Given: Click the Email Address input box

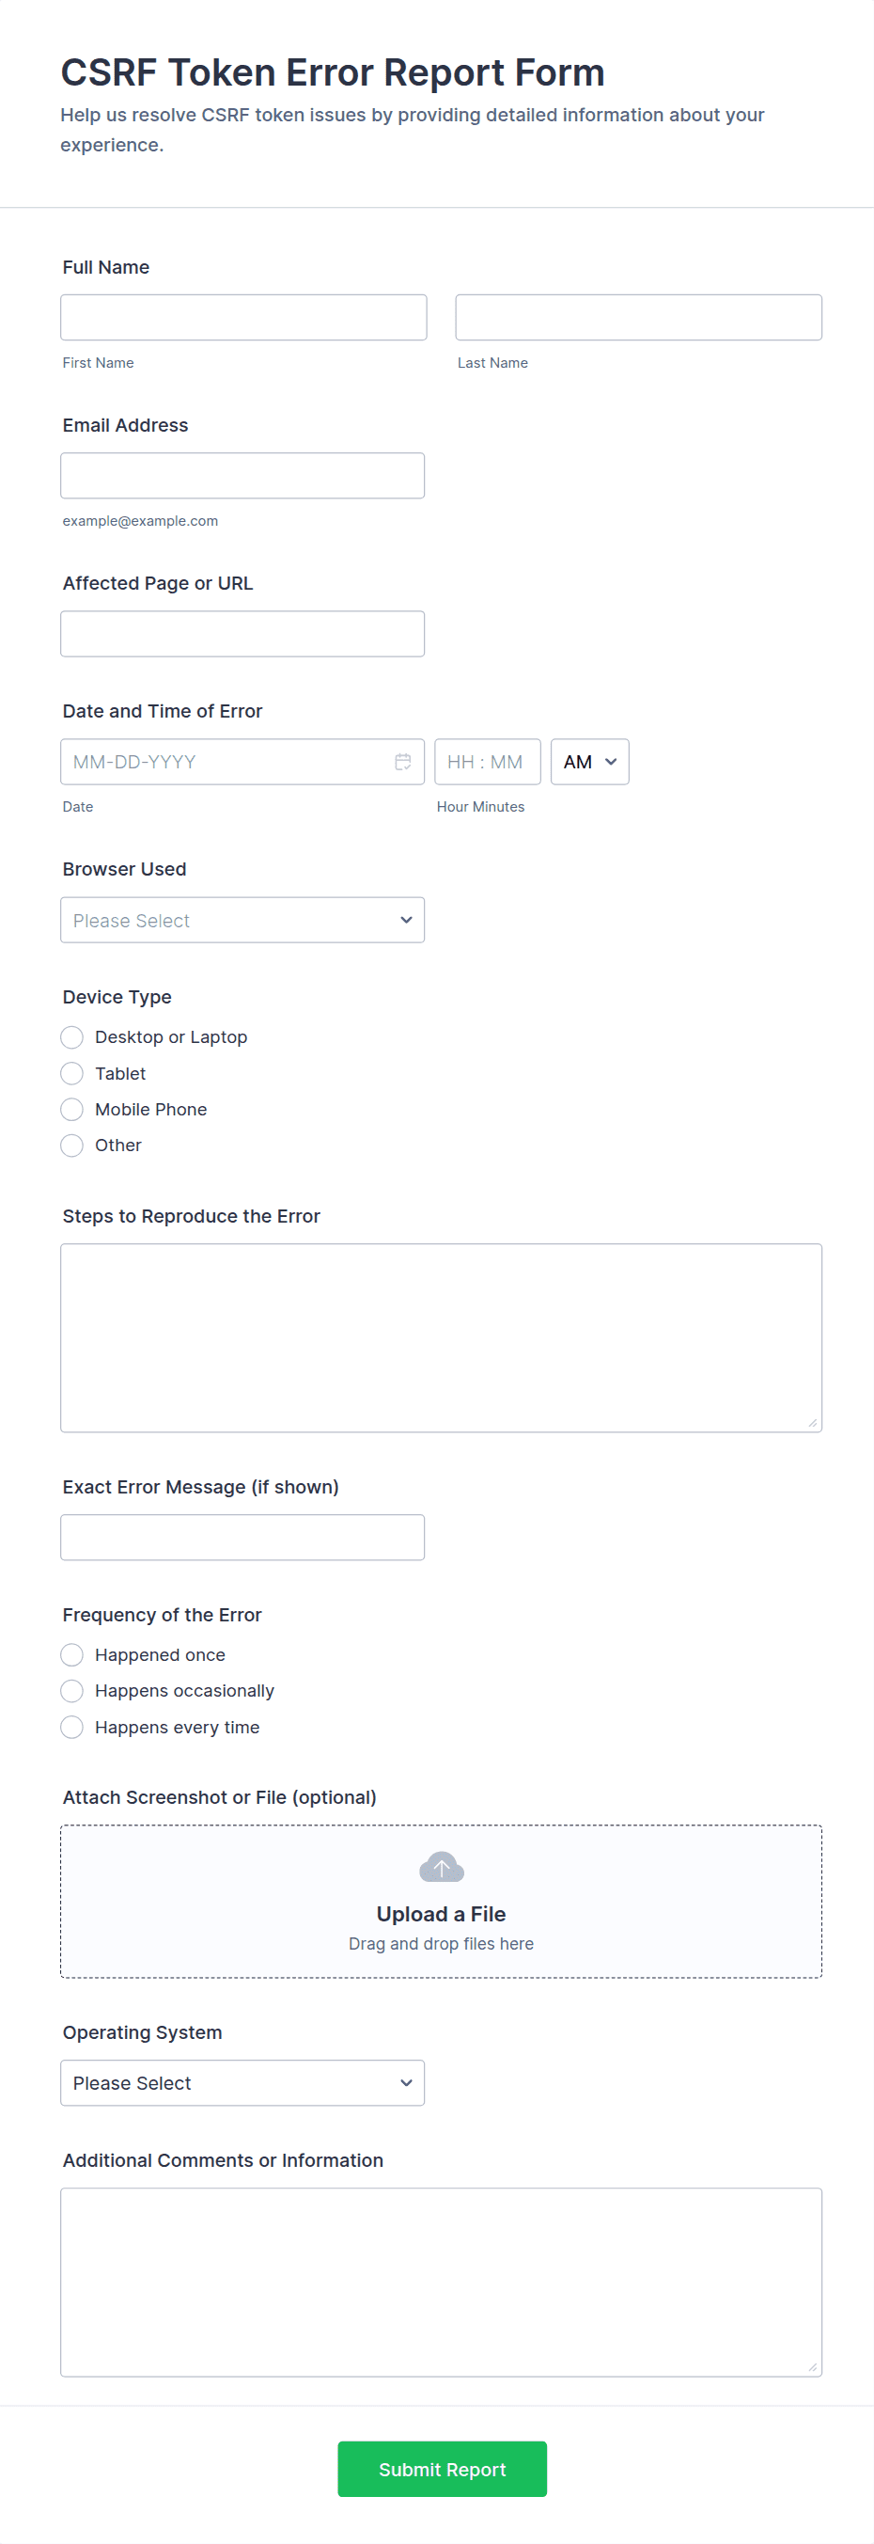Looking at the screenshot, I should point(242,475).
